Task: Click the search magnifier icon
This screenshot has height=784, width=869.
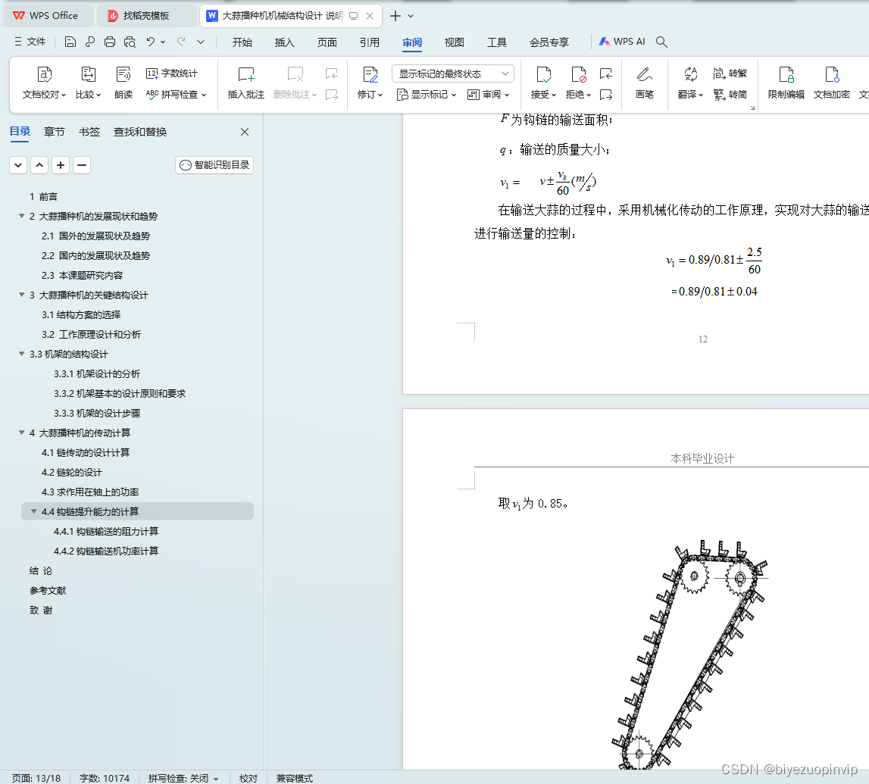Action: (661, 42)
